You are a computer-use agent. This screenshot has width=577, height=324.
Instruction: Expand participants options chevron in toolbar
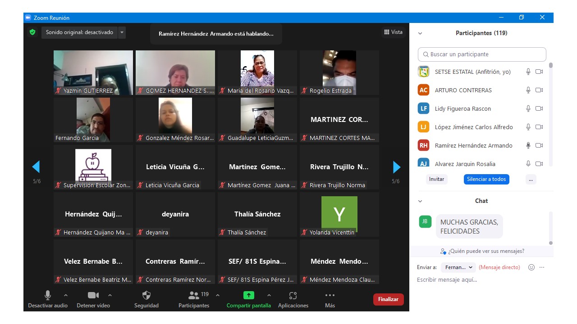218,296
